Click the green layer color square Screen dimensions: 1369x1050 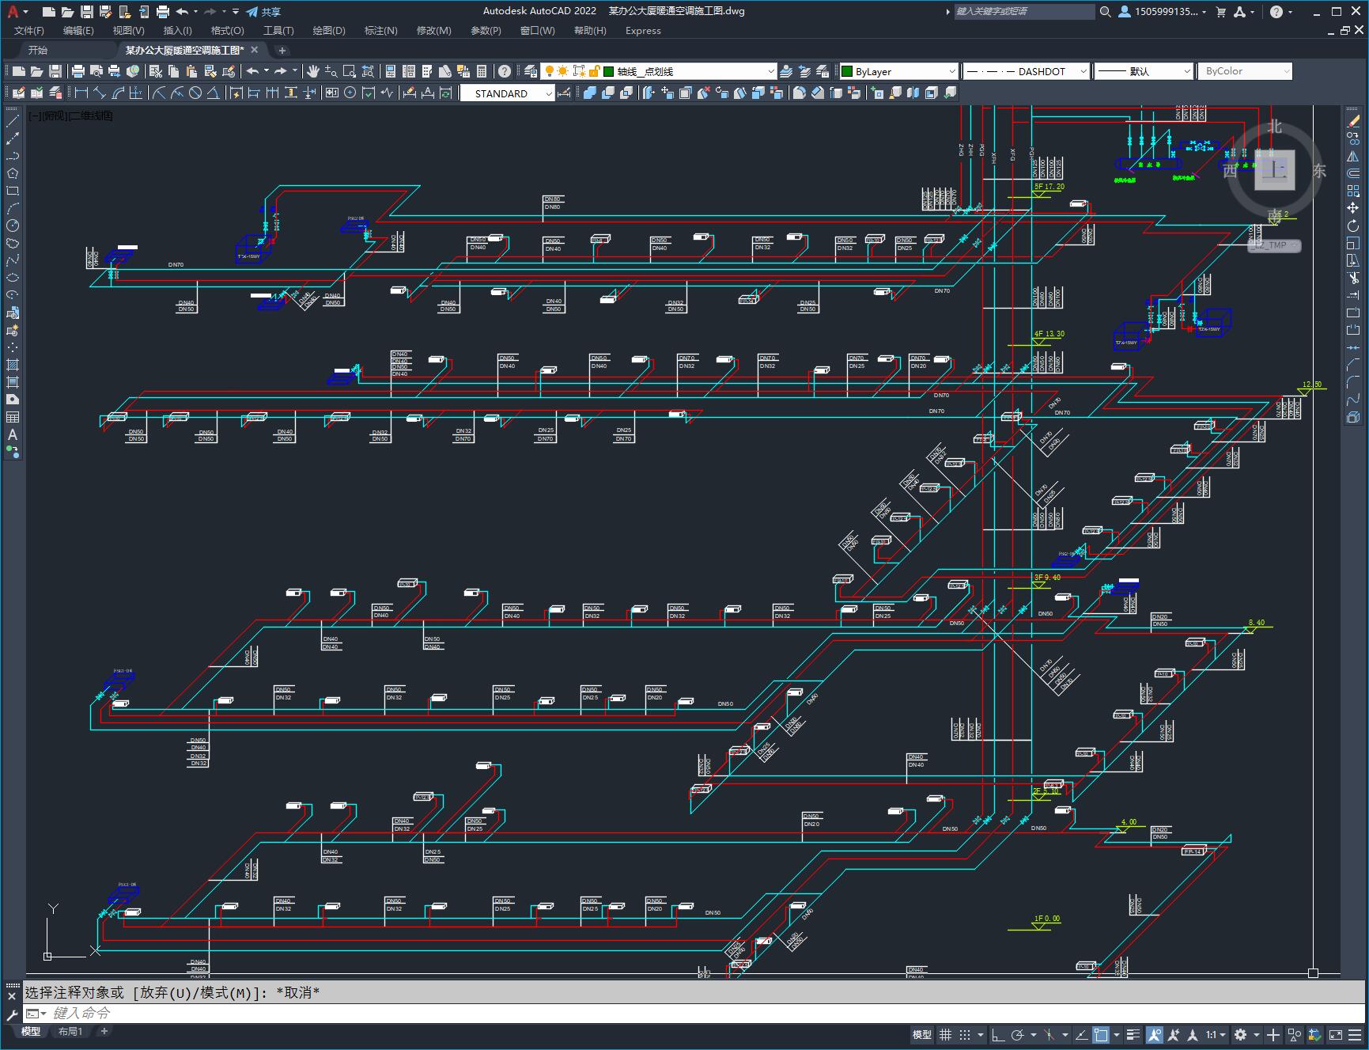(609, 71)
